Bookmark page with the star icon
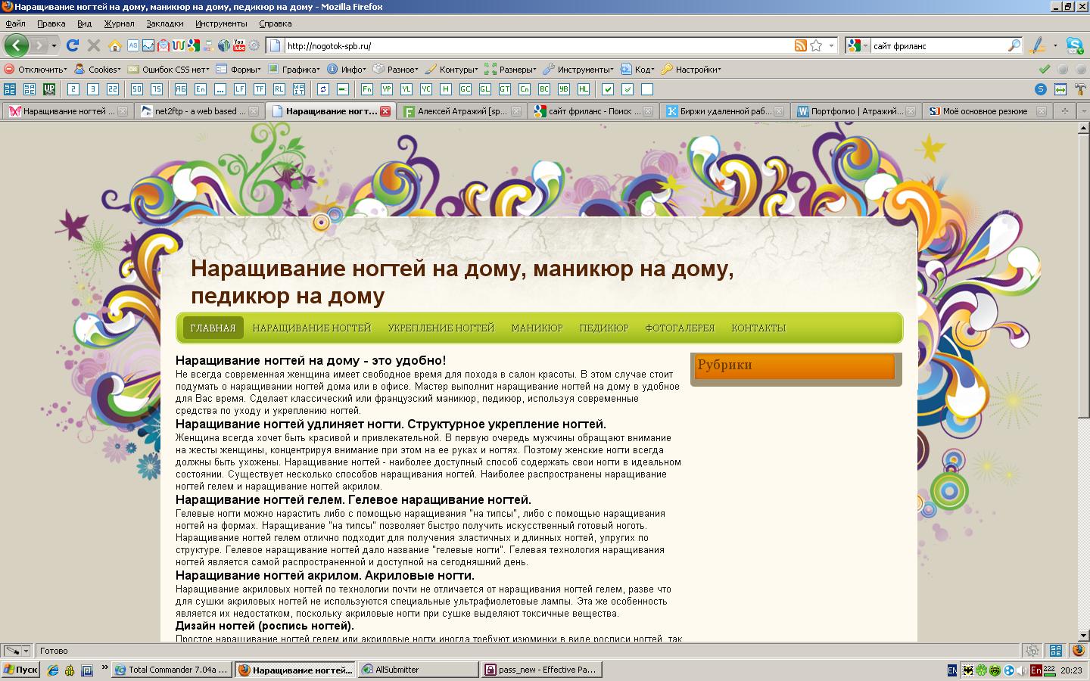Screen dimensions: 1090x681 [816, 45]
